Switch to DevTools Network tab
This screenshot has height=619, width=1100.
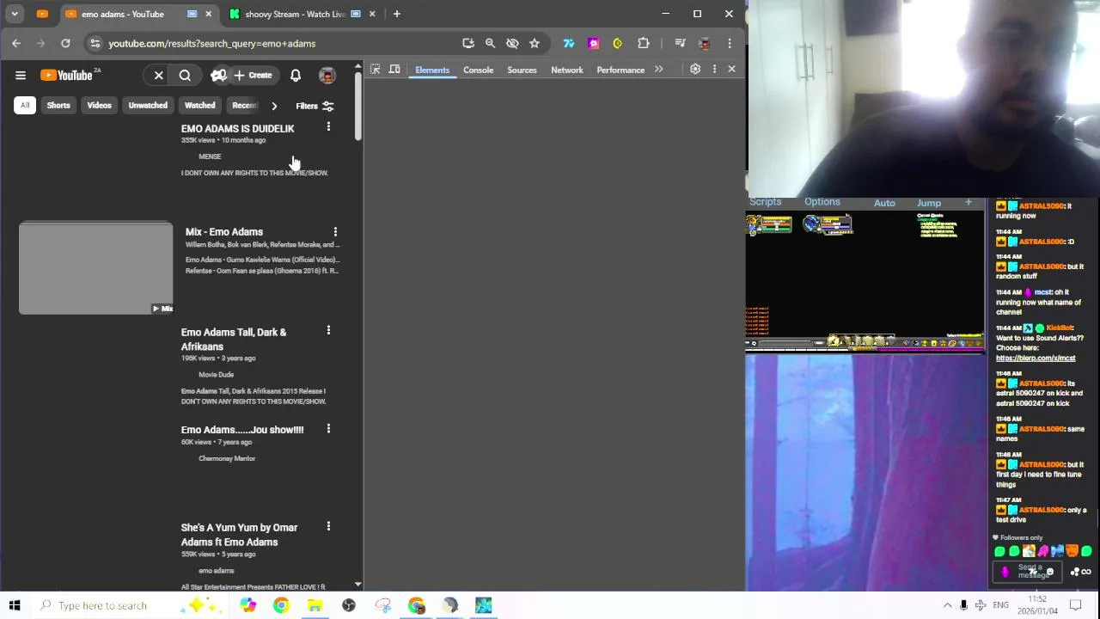pyautogui.click(x=567, y=70)
